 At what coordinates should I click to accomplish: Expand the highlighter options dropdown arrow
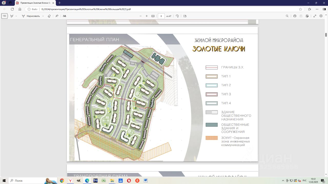click(x=16, y=16)
